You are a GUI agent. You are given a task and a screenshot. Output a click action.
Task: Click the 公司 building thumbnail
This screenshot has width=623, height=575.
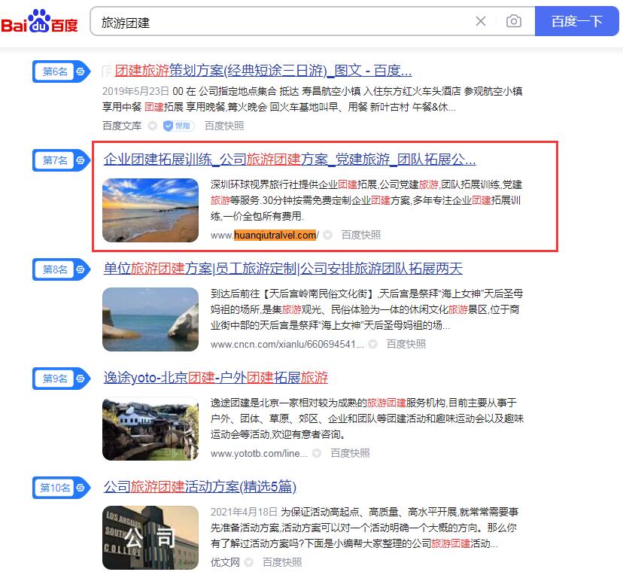click(150, 537)
